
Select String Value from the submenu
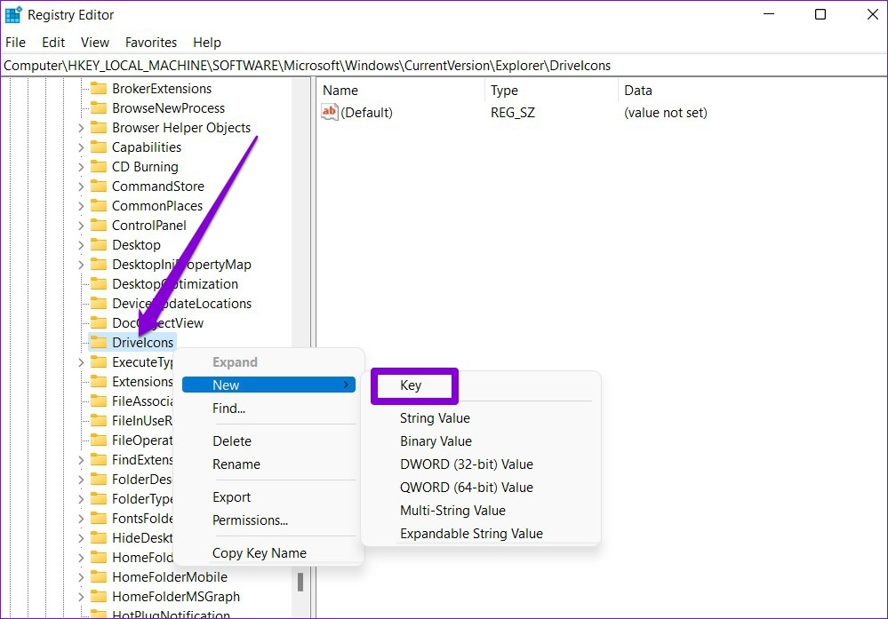(435, 418)
